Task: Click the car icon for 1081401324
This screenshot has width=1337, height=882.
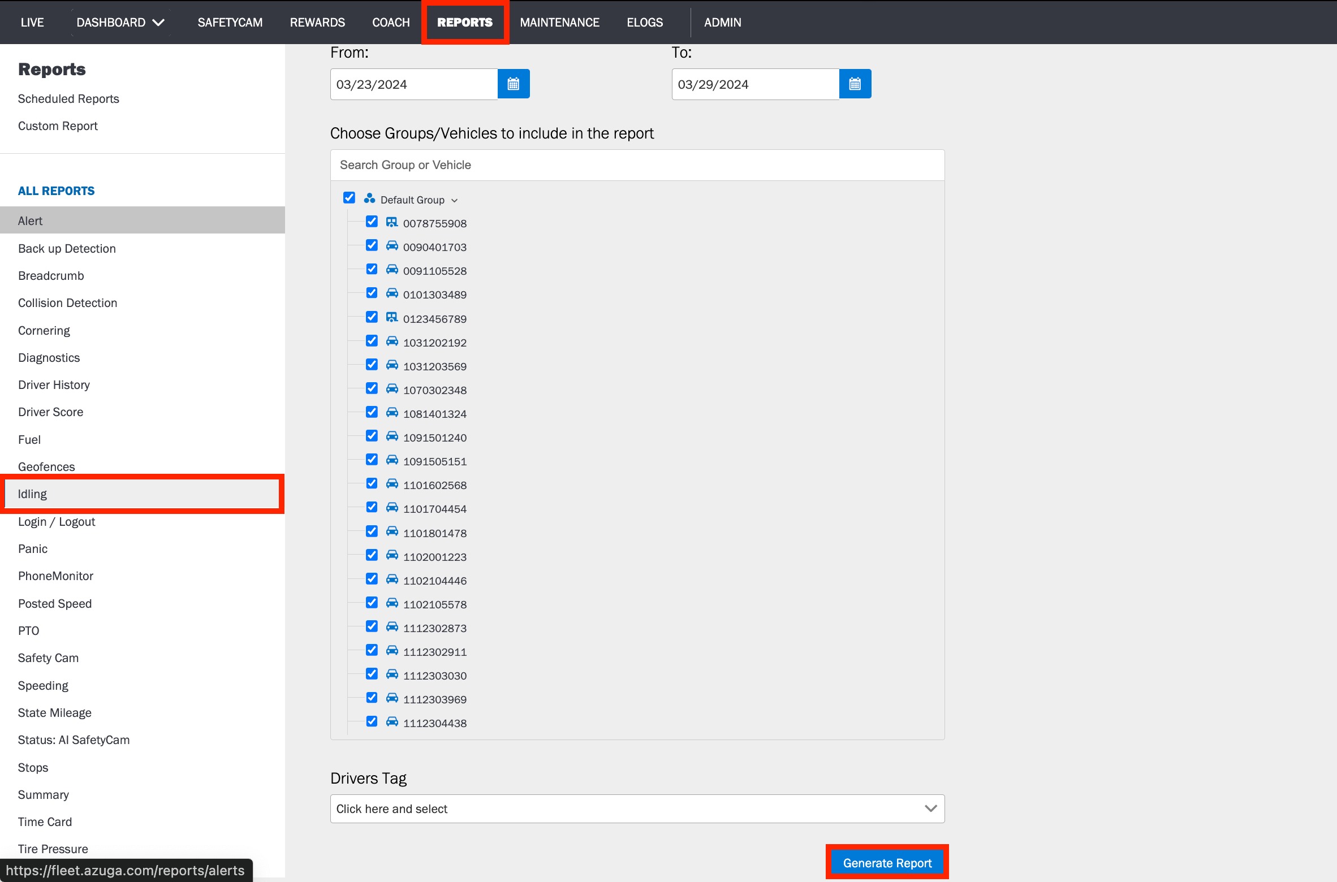Action: tap(392, 413)
